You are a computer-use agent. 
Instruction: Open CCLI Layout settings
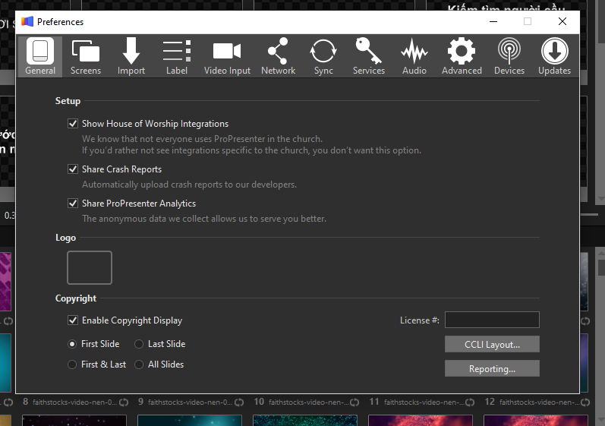click(x=492, y=344)
